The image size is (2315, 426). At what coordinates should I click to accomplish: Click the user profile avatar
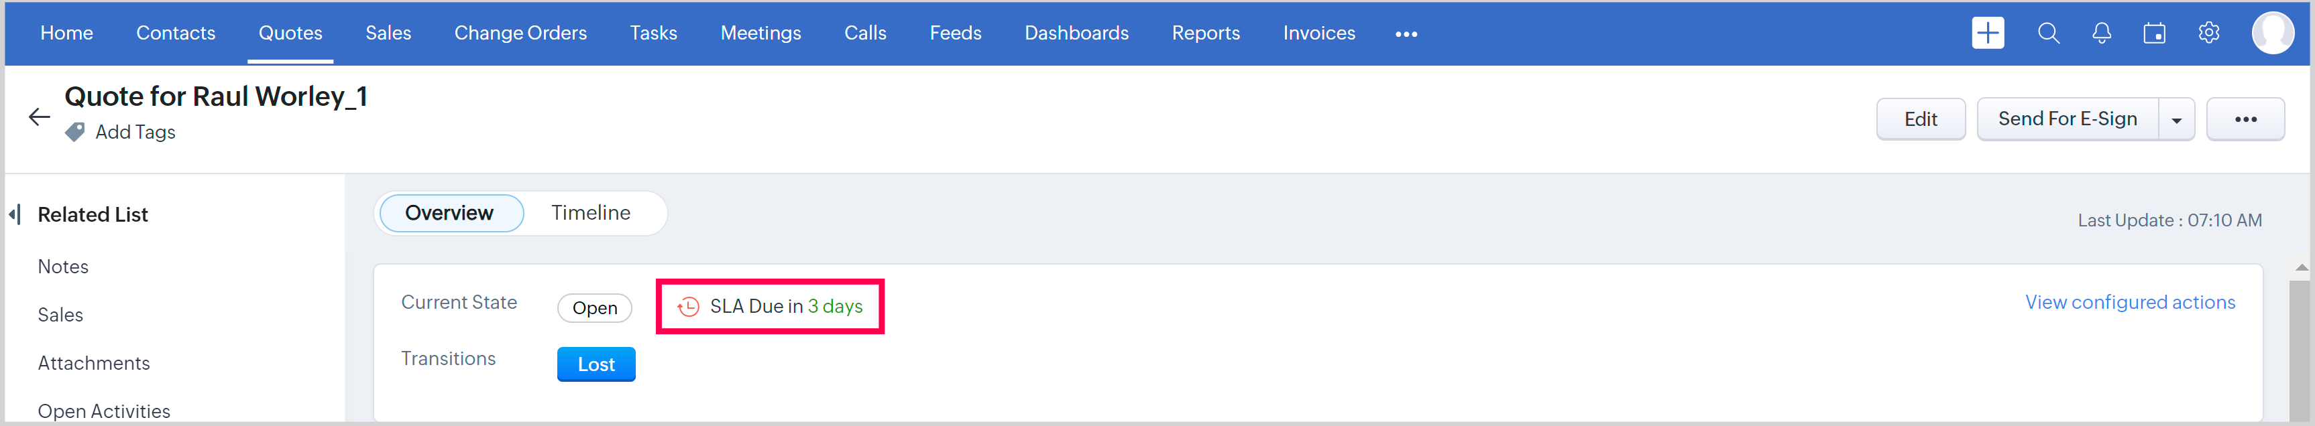[2272, 33]
